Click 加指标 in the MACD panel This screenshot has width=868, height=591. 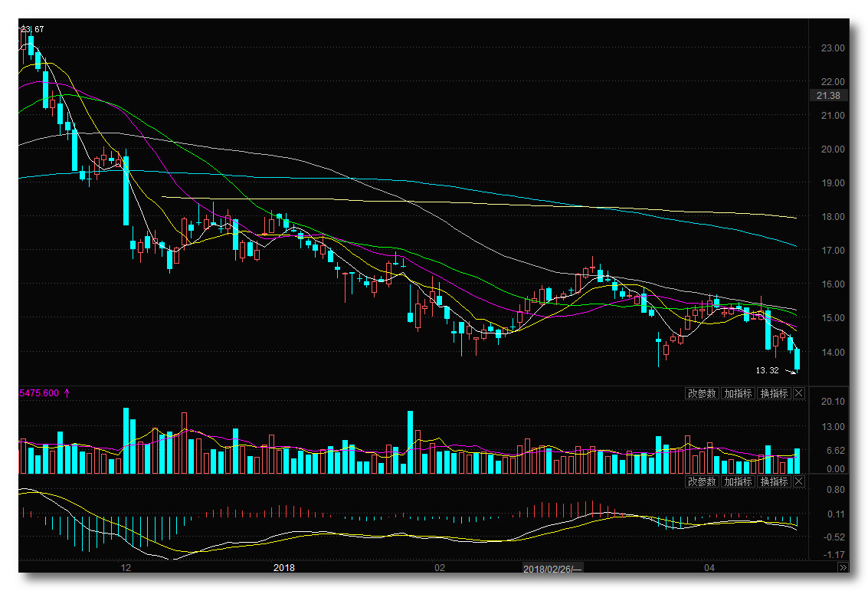tap(738, 481)
